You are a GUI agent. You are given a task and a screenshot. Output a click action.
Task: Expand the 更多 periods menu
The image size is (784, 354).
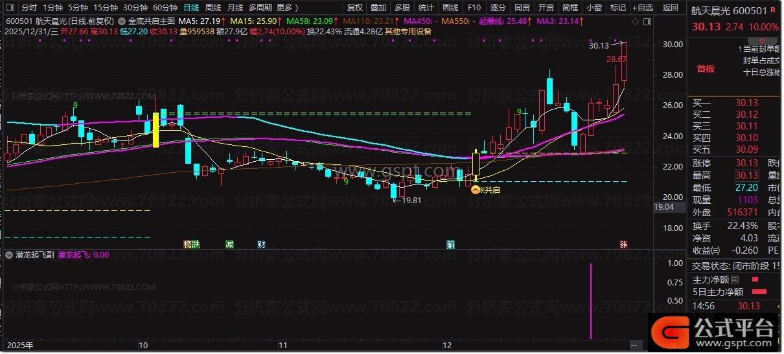tap(287, 8)
